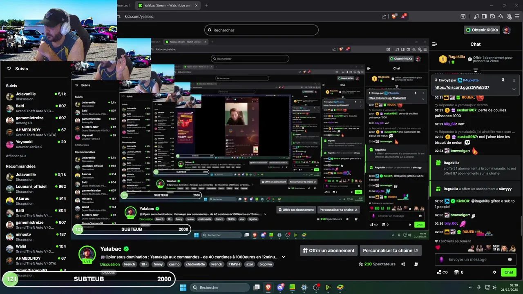Show hidden system tray icons chevron
The image size is (523, 294).
[471, 287]
